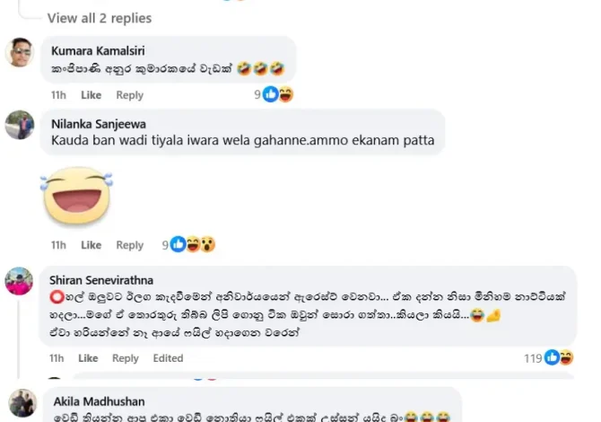View like reaction icon beside 119 count
The height and width of the screenshot is (422, 601).
coord(552,357)
